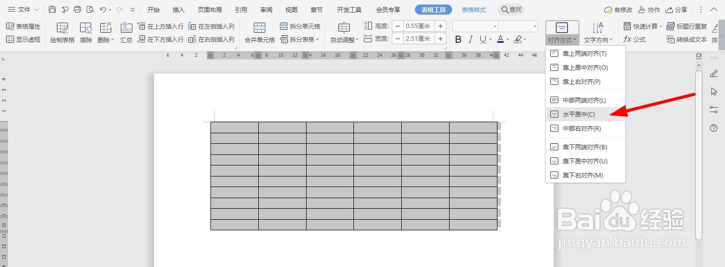Choose 靠上两端对齐(T) alignment
Screen dimensions: 725x267
(586, 53)
